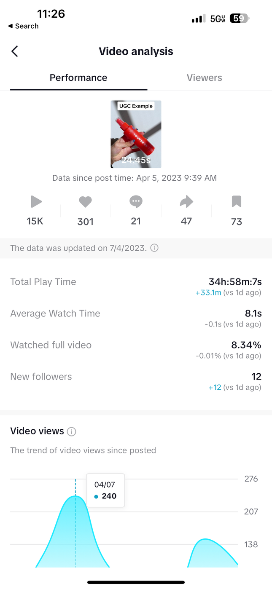Open the UGC Example video thumbnail

pyautogui.click(x=136, y=134)
